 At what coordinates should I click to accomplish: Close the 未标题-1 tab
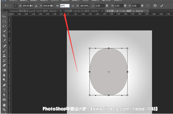[102, 11]
